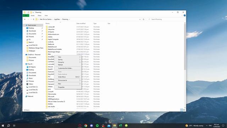Click the file list vertical scrollbar
The height and width of the screenshot is (128, 227).
tap(185, 47)
